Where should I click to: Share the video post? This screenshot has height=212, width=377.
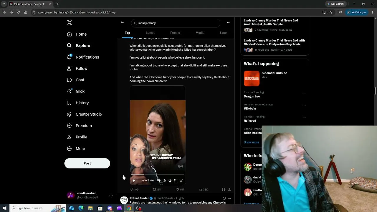click(229, 189)
